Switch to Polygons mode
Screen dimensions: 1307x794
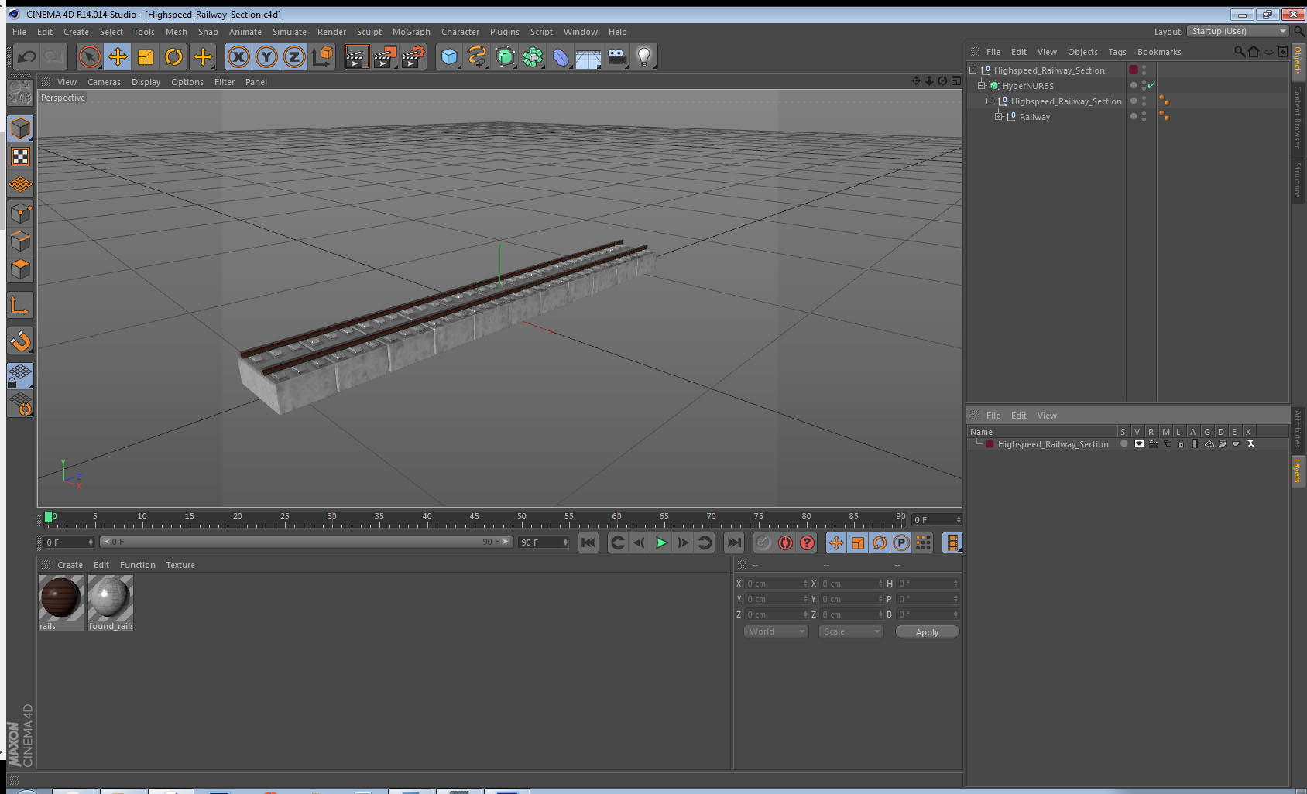pos(21,269)
